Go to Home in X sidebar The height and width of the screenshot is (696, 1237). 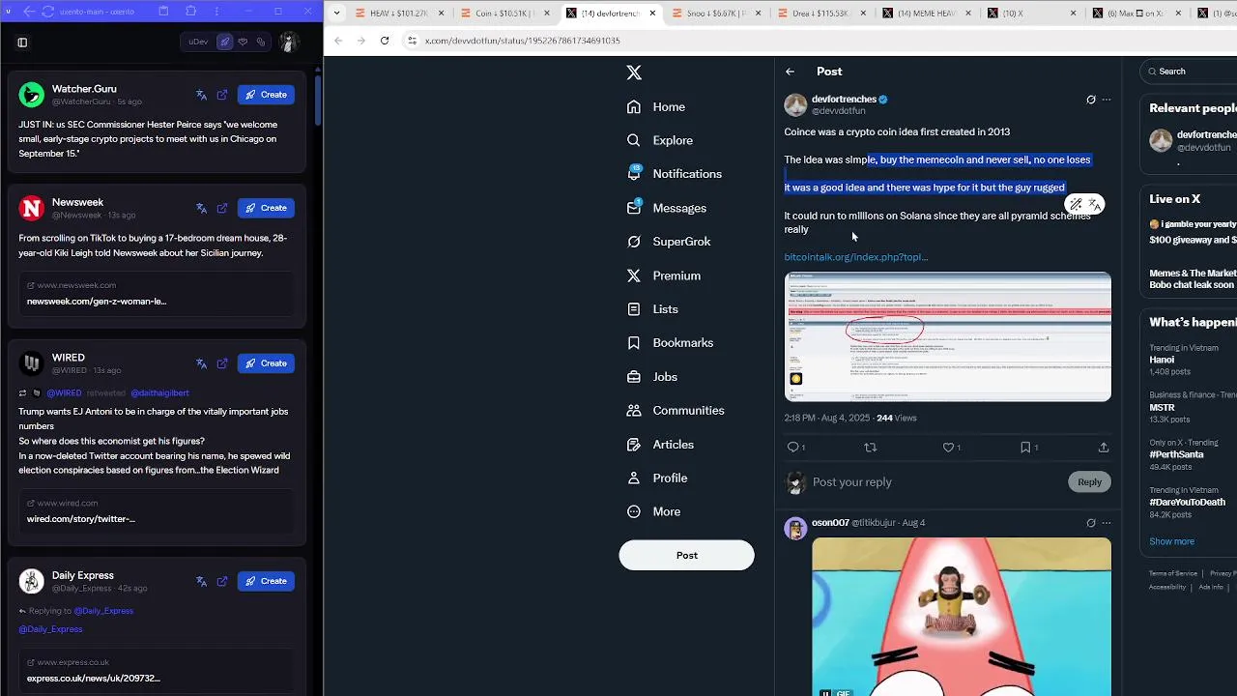pyautogui.click(x=657, y=107)
